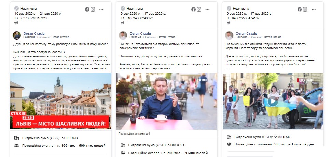Click Instagram icon on the first ad card

93,9
